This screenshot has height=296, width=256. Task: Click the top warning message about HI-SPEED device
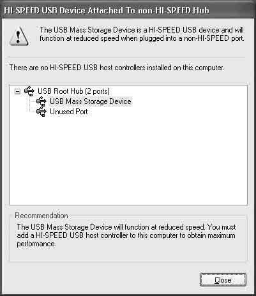tap(142, 34)
